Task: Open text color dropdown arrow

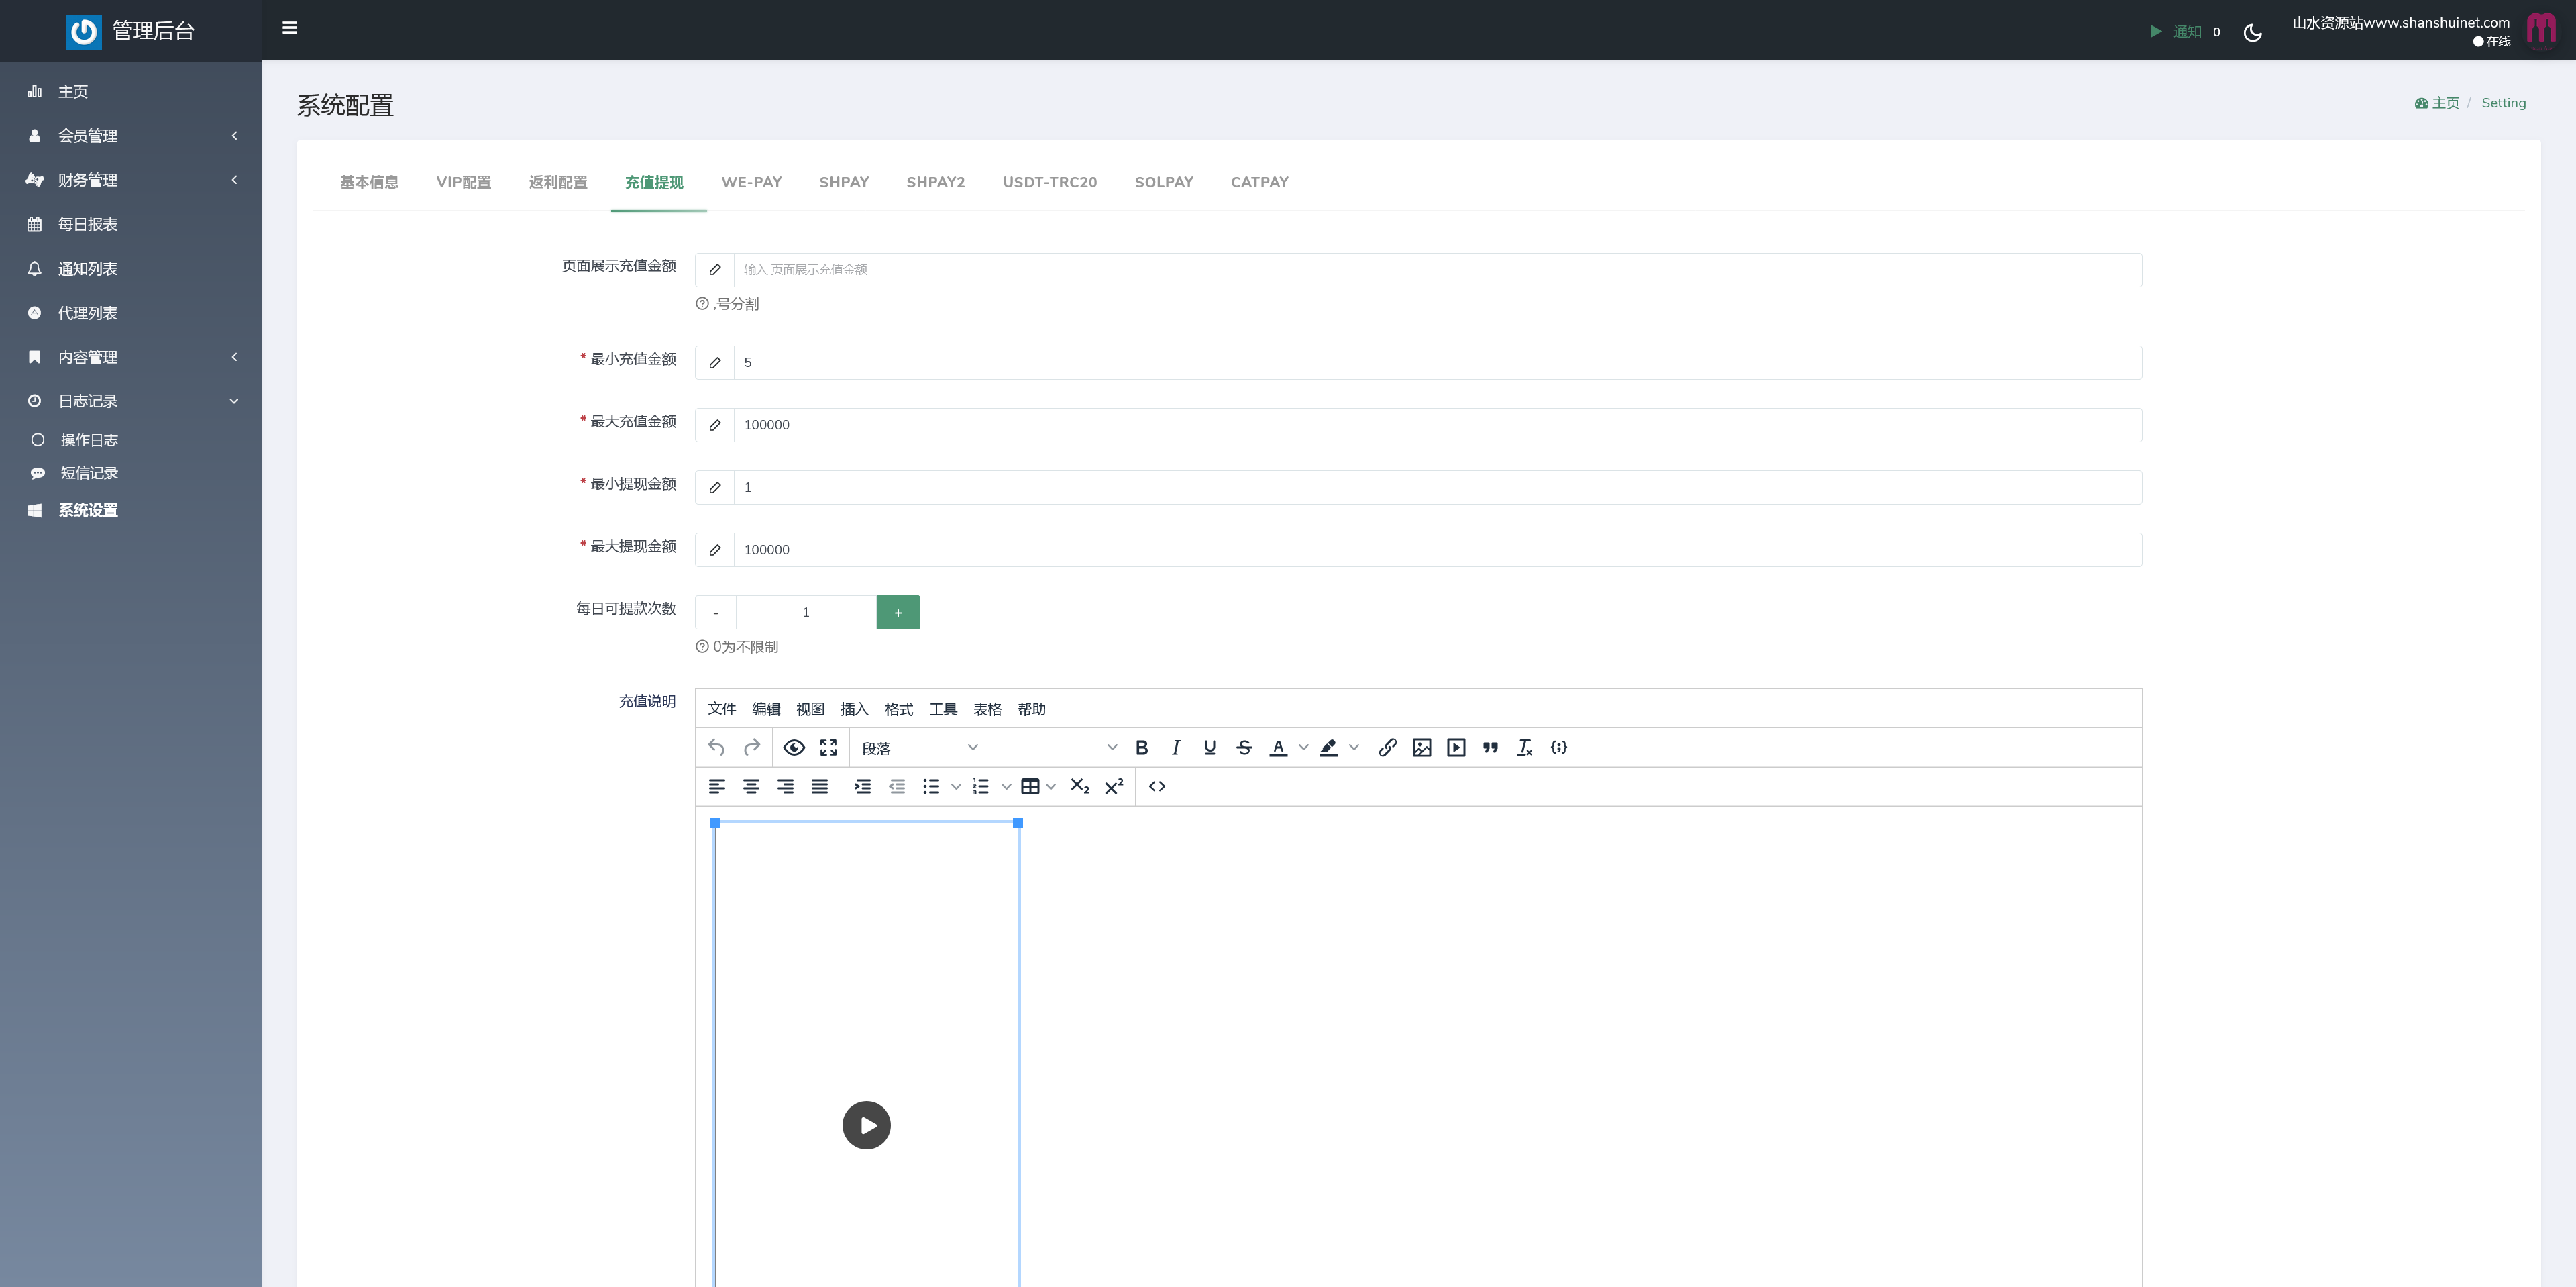Action: [x=1303, y=747]
